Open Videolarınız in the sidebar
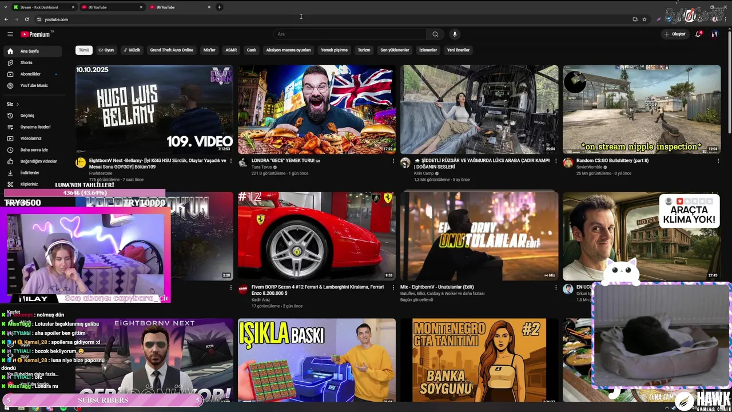The width and height of the screenshot is (732, 412). pyautogui.click(x=34, y=138)
